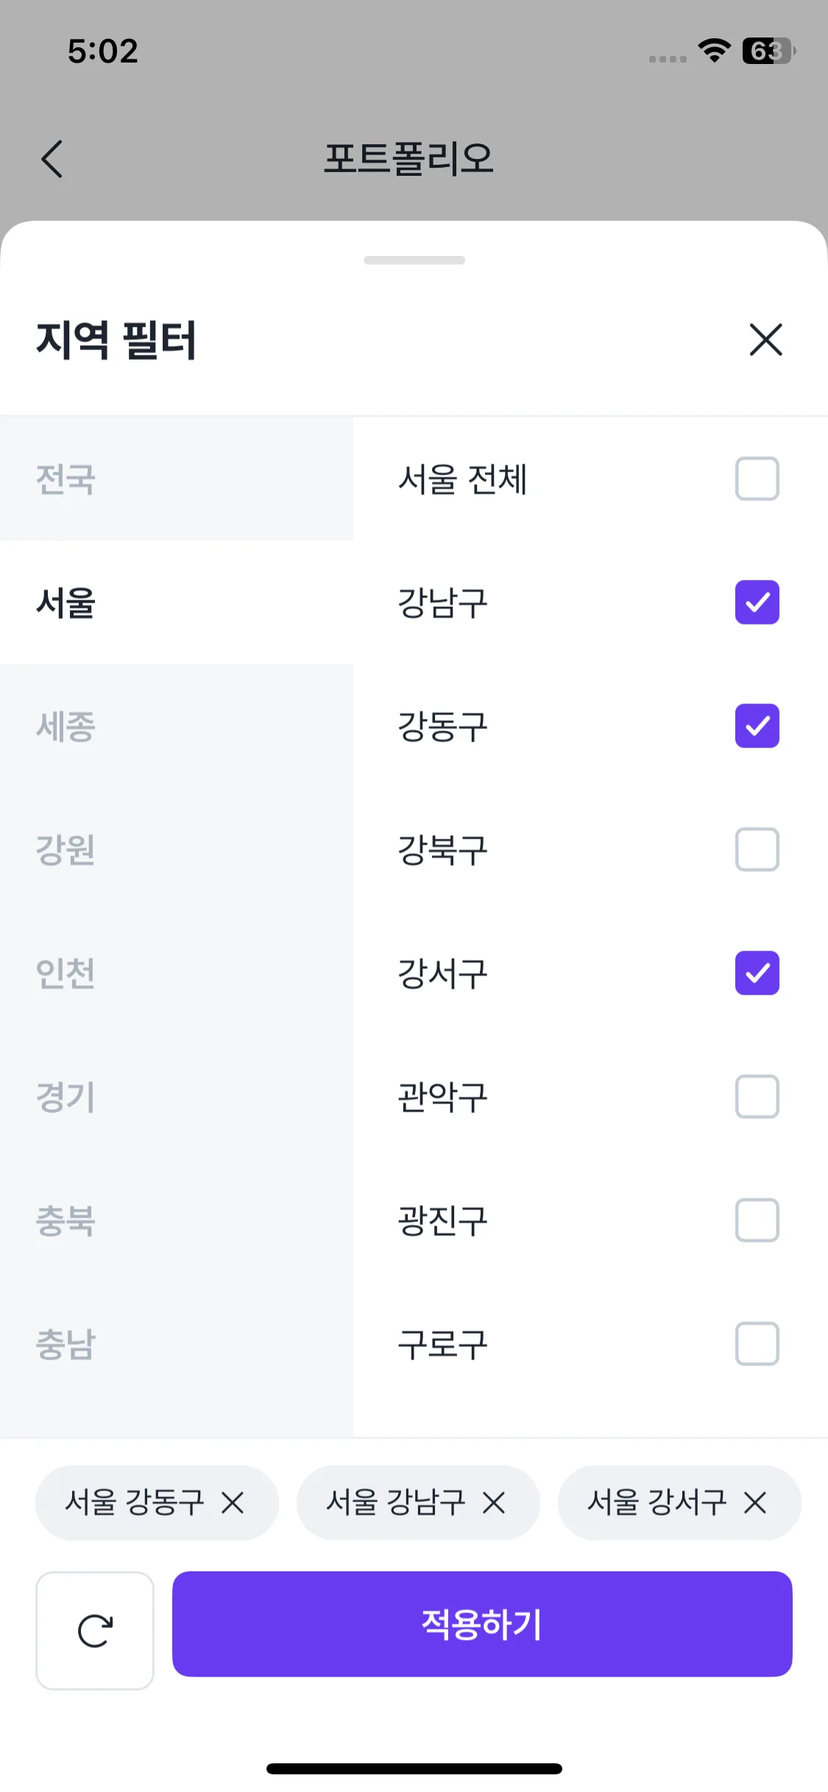Image resolution: width=828 pixels, height=1792 pixels.
Task: Remove the 서울 강서구 chip via X
Action: (755, 1503)
